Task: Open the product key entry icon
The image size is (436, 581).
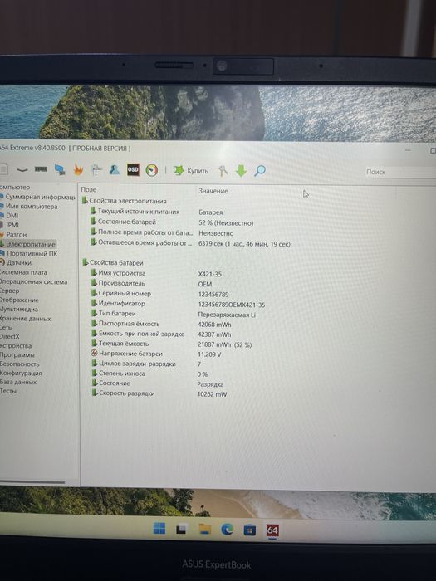Action: 223,171
